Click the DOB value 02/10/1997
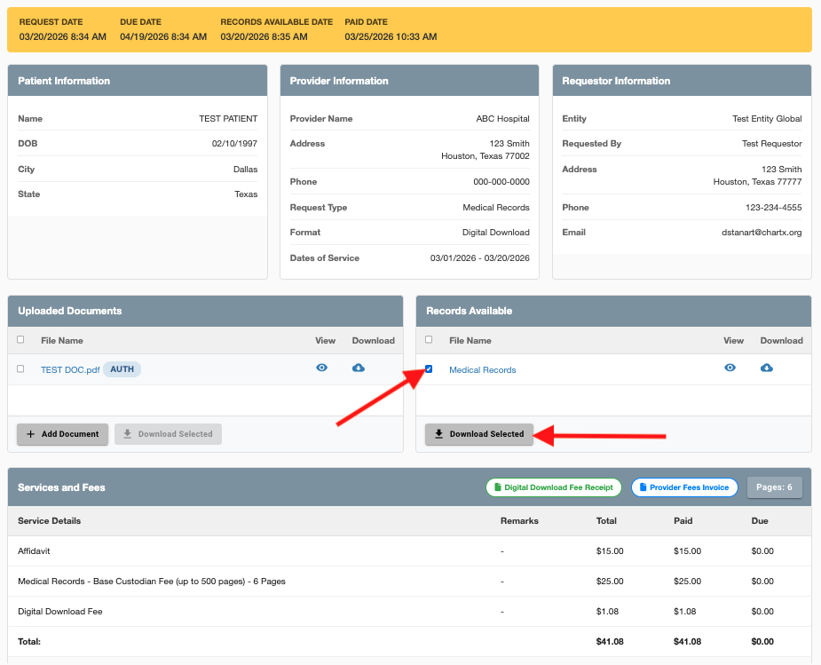This screenshot has width=821, height=665. pos(234,144)
